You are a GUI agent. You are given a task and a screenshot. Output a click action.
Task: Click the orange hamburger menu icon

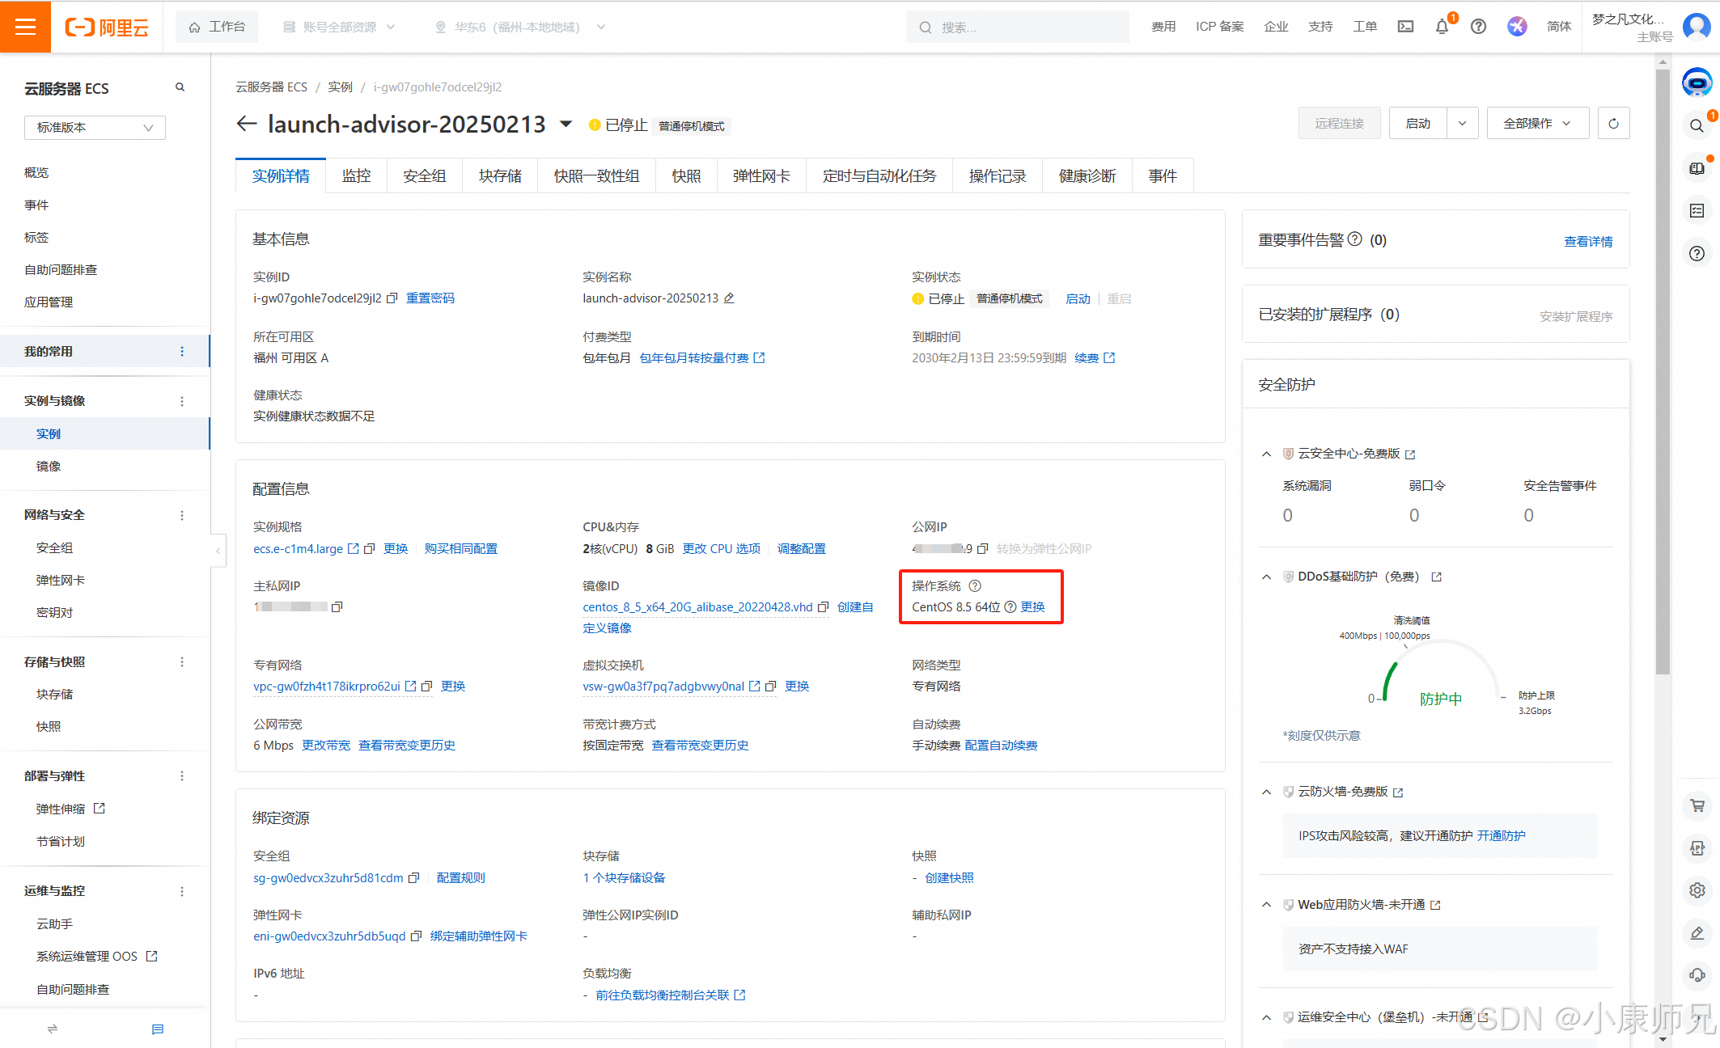tap(25, 27)
